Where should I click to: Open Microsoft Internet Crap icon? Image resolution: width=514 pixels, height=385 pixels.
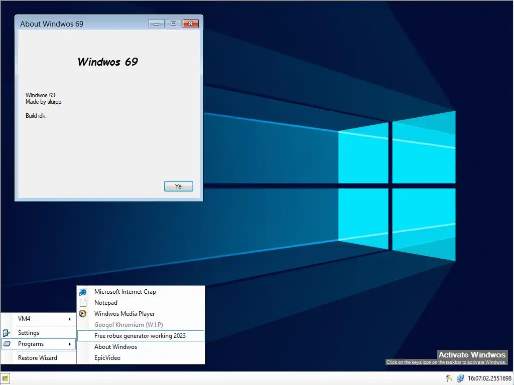[x=83, y=292]
